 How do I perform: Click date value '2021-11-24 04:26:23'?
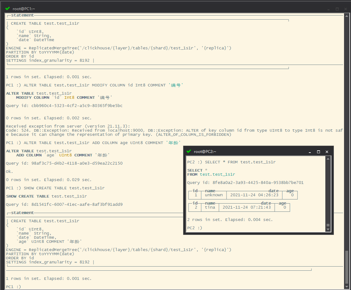point(254,195)
